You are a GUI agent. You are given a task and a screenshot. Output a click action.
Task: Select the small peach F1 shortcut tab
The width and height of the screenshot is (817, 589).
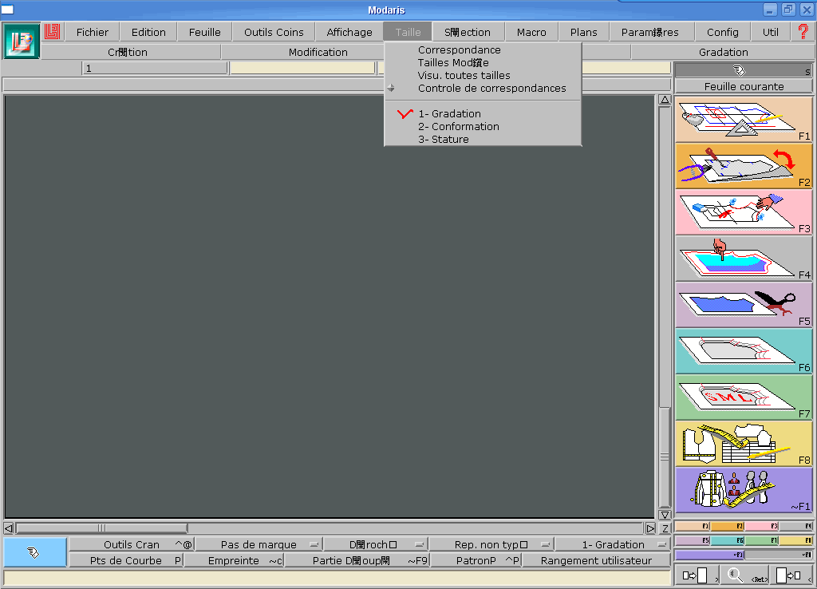(x=693, y=526)
